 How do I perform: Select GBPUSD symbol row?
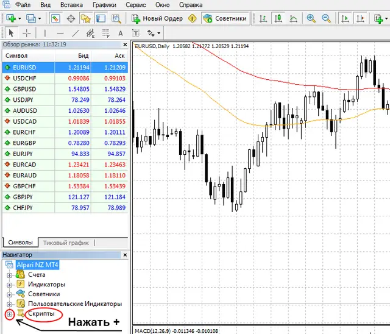pos(65,89)
